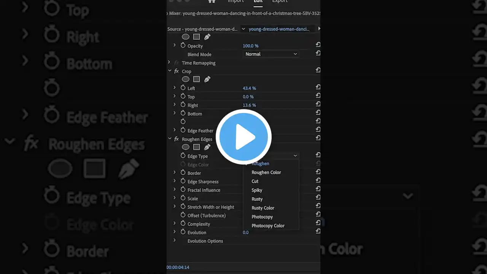Toggle animation stopwatch for Left
This screenshot has width=487, height=274.
point(183,88)
